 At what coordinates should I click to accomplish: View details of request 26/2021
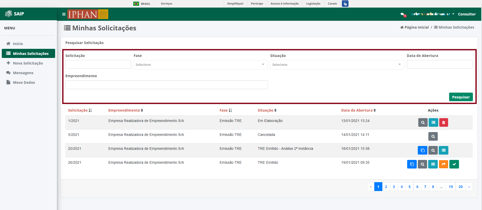point(422,164)
